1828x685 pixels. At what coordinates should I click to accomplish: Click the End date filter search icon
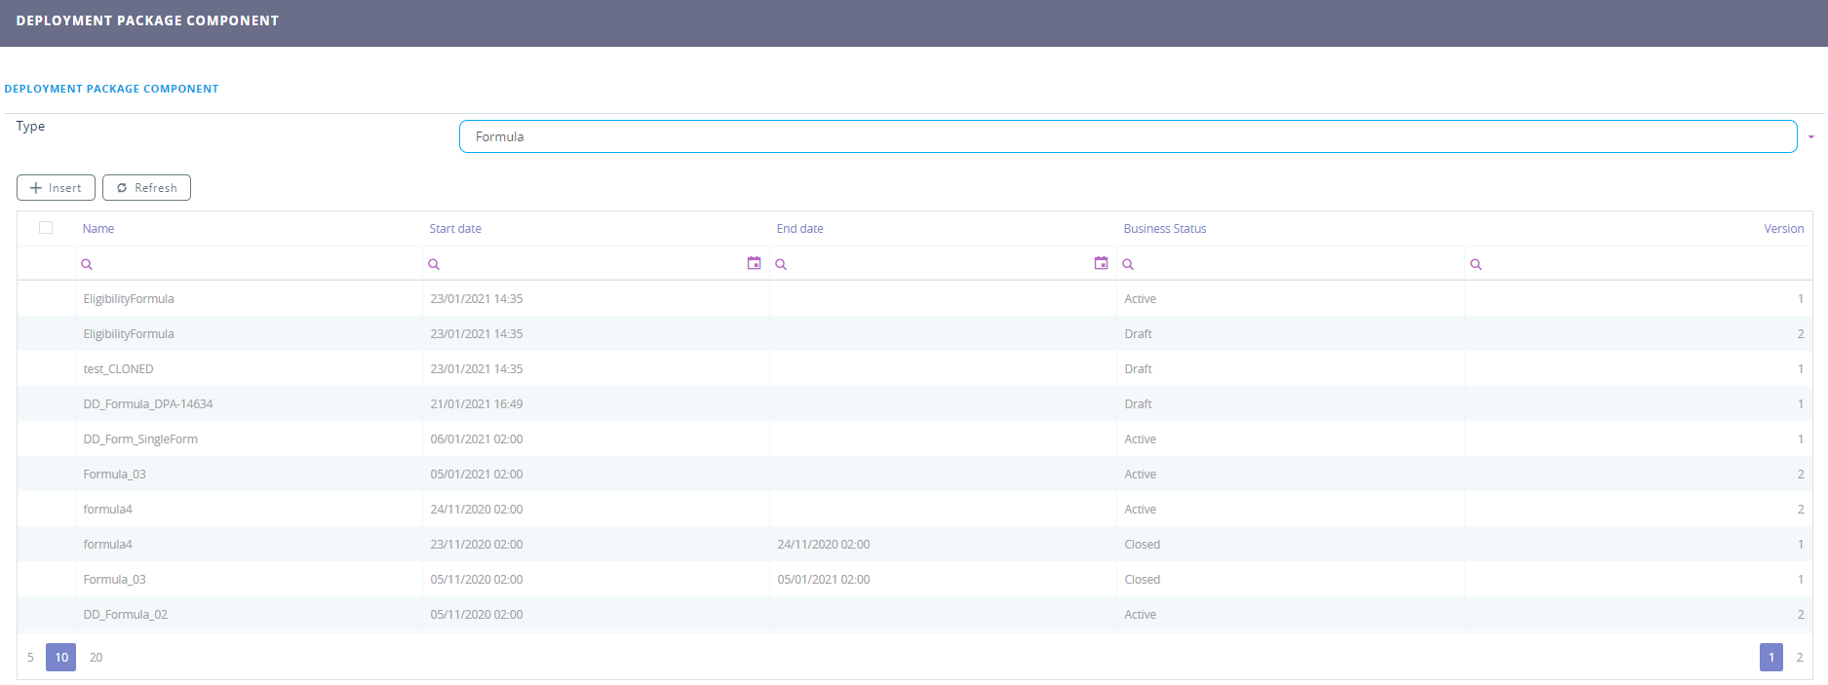(x=781, y=264)
